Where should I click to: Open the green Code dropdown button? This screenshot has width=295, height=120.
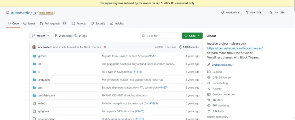pos(192,36)
